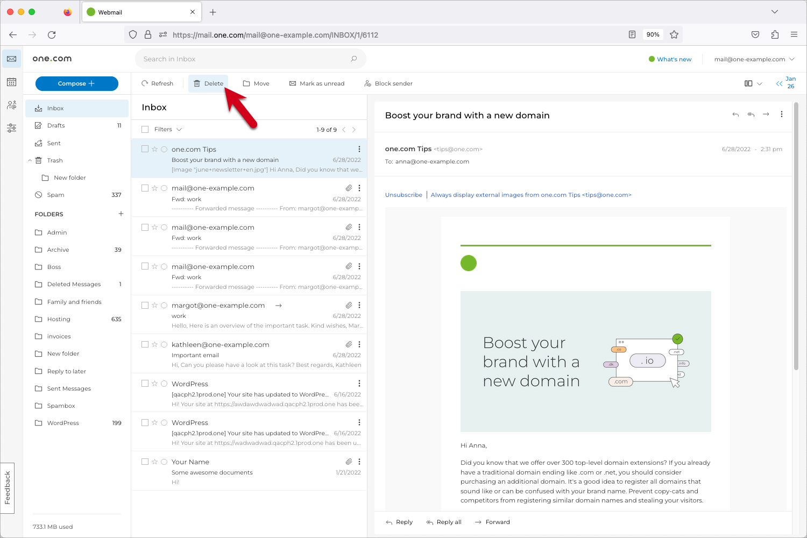Collapse the Trash folder tree
This screenshot has height=538, width=807.
[x=30, y=160]
